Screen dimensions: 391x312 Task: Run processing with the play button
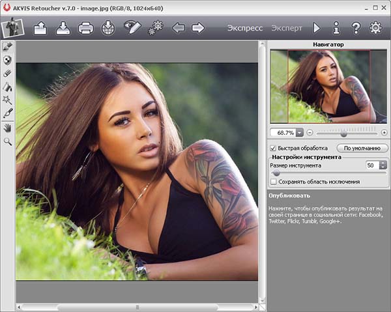click(317, 28)
